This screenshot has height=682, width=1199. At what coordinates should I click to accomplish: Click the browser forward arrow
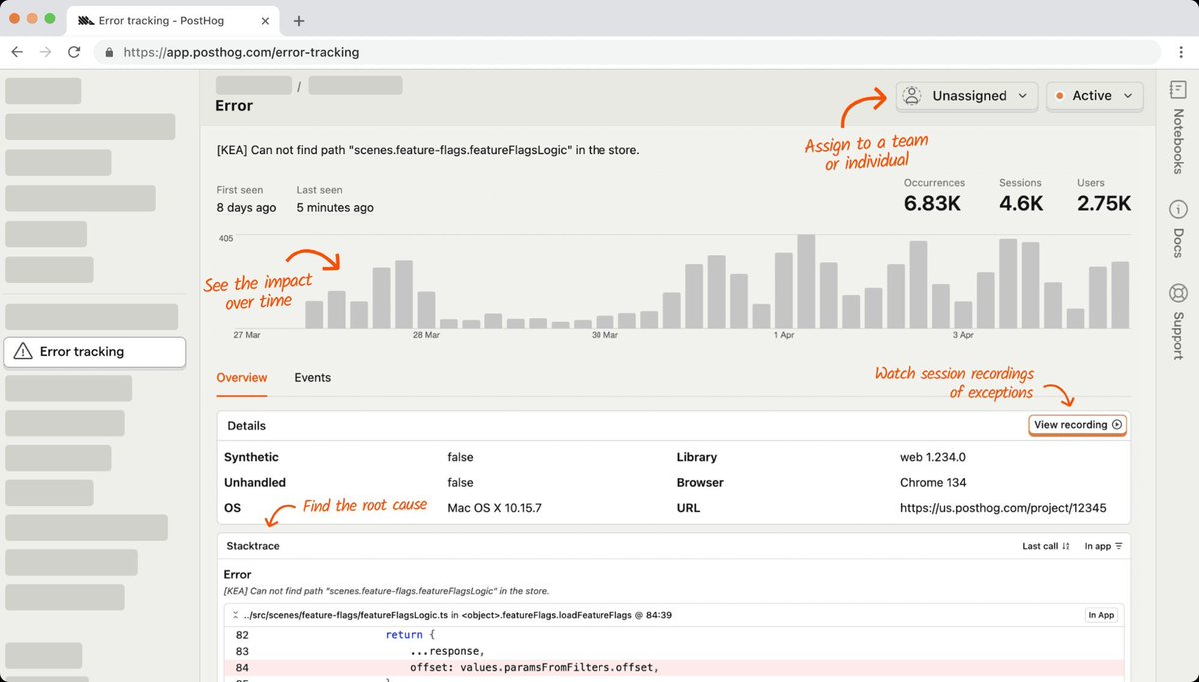(x=45, y=52)
